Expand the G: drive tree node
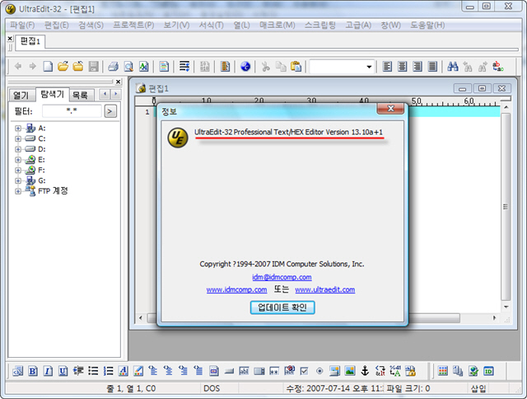Screen dimensions: 527x399 click(18, 181)
